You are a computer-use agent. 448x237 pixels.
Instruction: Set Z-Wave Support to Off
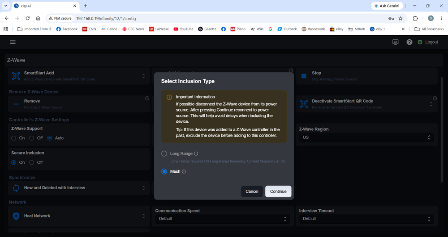(x=32, y=138)
